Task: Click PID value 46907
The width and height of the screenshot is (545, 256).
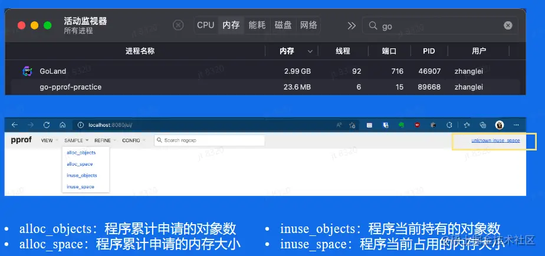Action: pyautogui.click(x=429, y=71)
